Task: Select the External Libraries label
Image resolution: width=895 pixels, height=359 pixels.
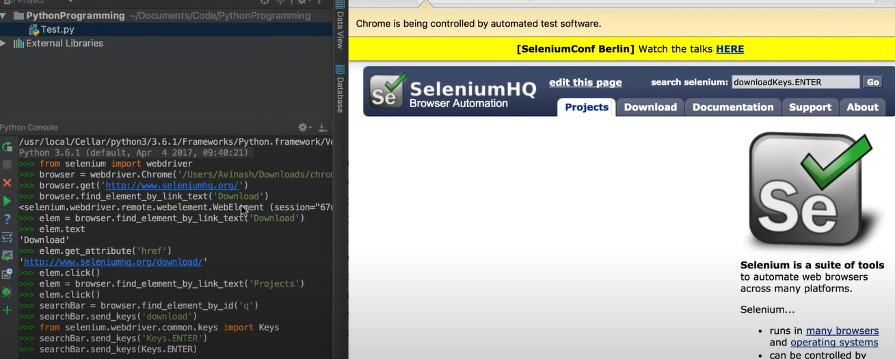Action: coord(64,43)
